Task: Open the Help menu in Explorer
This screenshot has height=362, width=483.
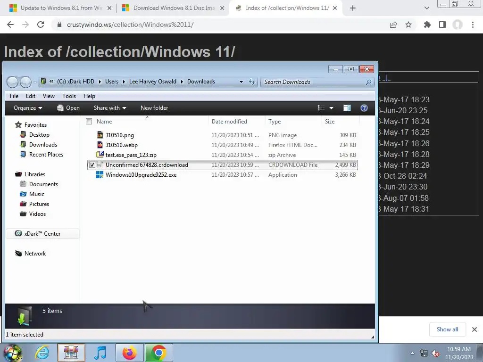Action: pyautogui.click(x=89, y=96)
